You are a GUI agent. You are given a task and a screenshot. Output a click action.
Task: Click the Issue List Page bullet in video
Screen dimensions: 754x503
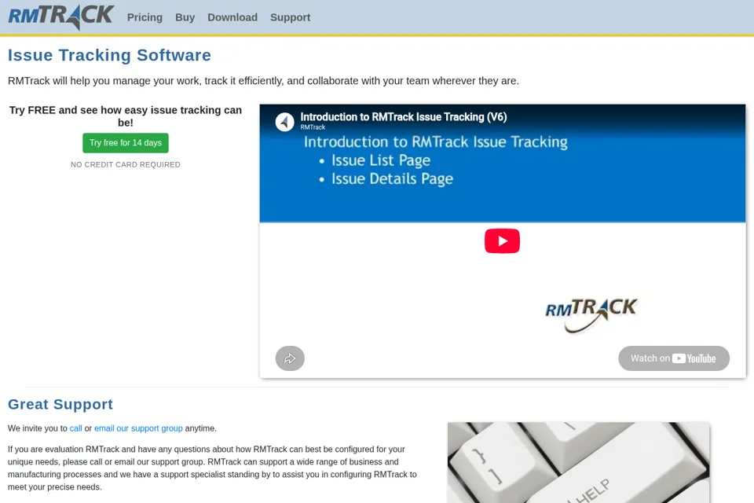pos(380,160)
